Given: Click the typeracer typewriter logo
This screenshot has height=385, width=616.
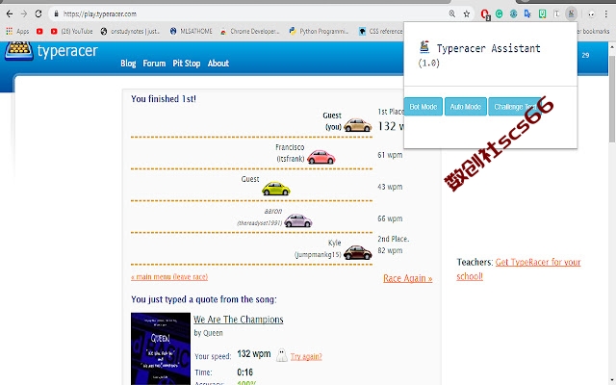Looking at the screenshot, I should click(18, 50).
